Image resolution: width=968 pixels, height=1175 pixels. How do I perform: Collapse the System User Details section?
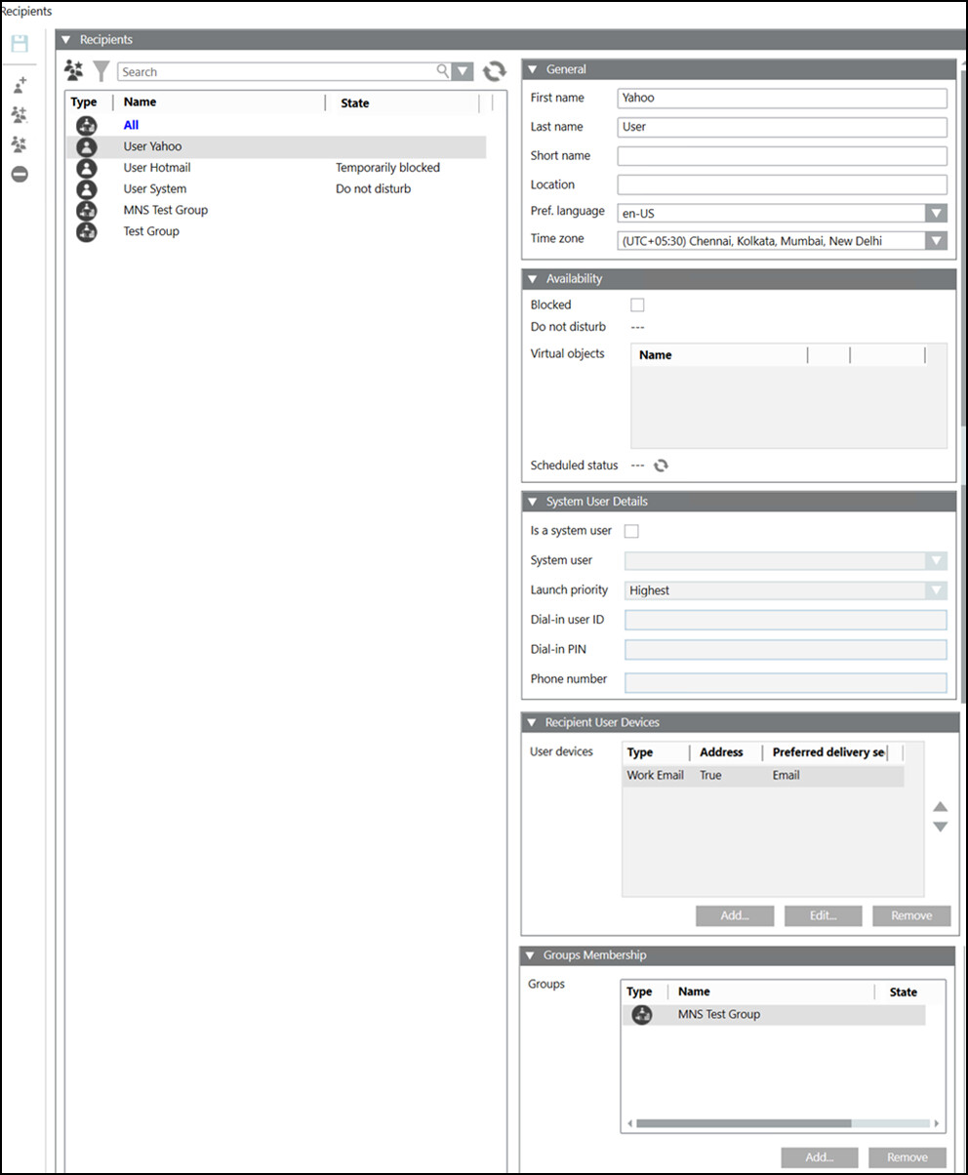click(x=533, y=502)
